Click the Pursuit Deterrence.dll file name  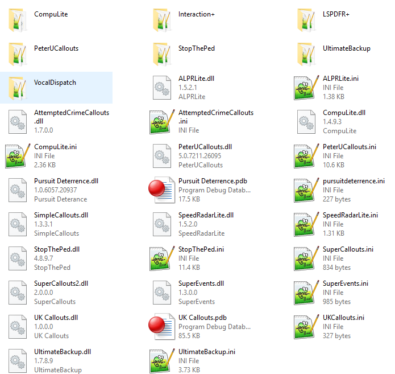click(66, 181)
